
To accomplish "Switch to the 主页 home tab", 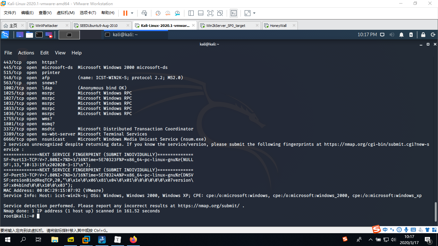I will coord(13,26).
